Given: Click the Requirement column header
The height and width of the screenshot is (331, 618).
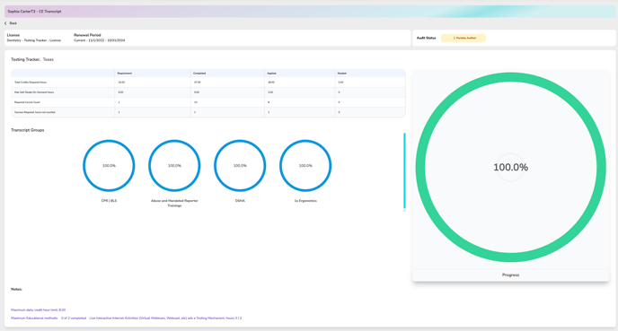Looking at the screenshot, I should pos(125,74).
